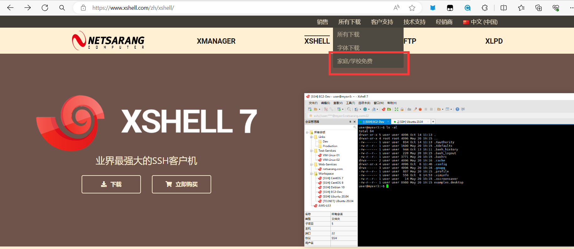Go to the XLPD product page

(x=494, y=41)
